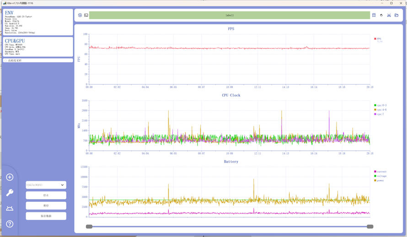The height and width of the screenshot is (237, 407).
Task: Click the scissors cut icon
Action: point(389,16)
